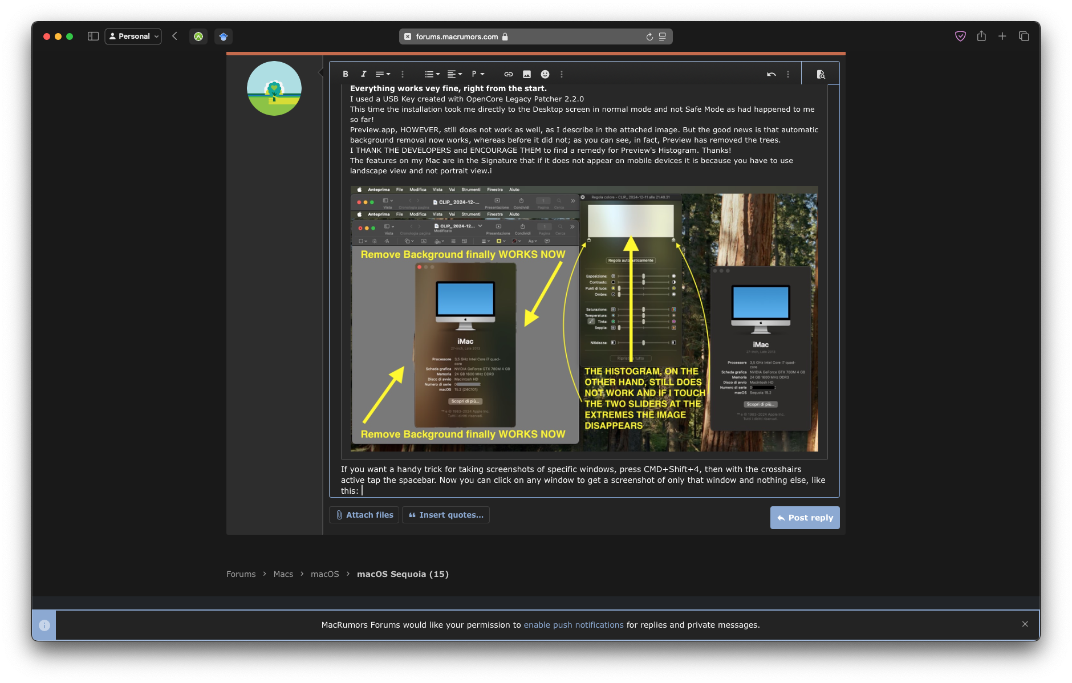Viewport: 1072px width, 683px height.
Task: Open a new Safari tab
Action: [1002, 36]
